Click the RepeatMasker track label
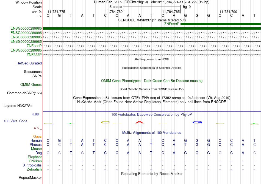This screenshot has width=261, height=184. click(30, 177)
